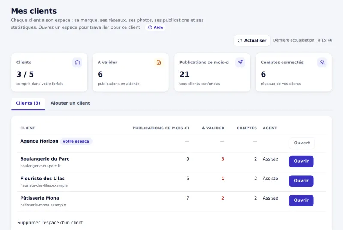Click the AGENT column header

[270, 128]
